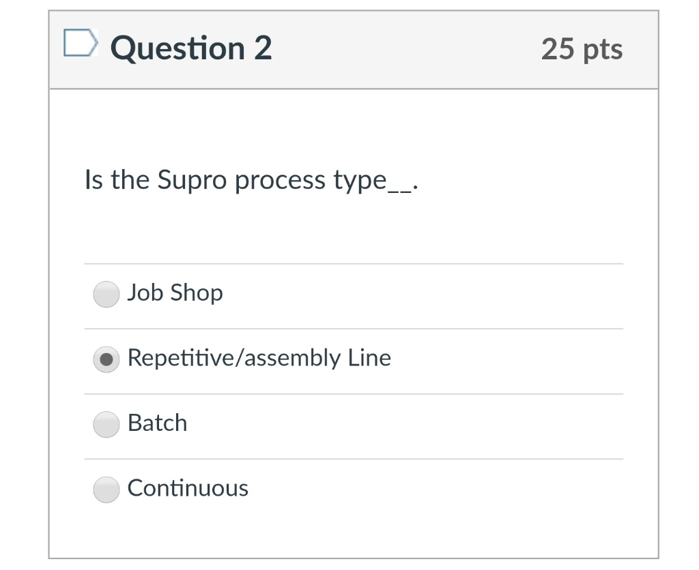Click the Job Shop answer label text
This screenshot has width=699, height=570.
point(175,292)
